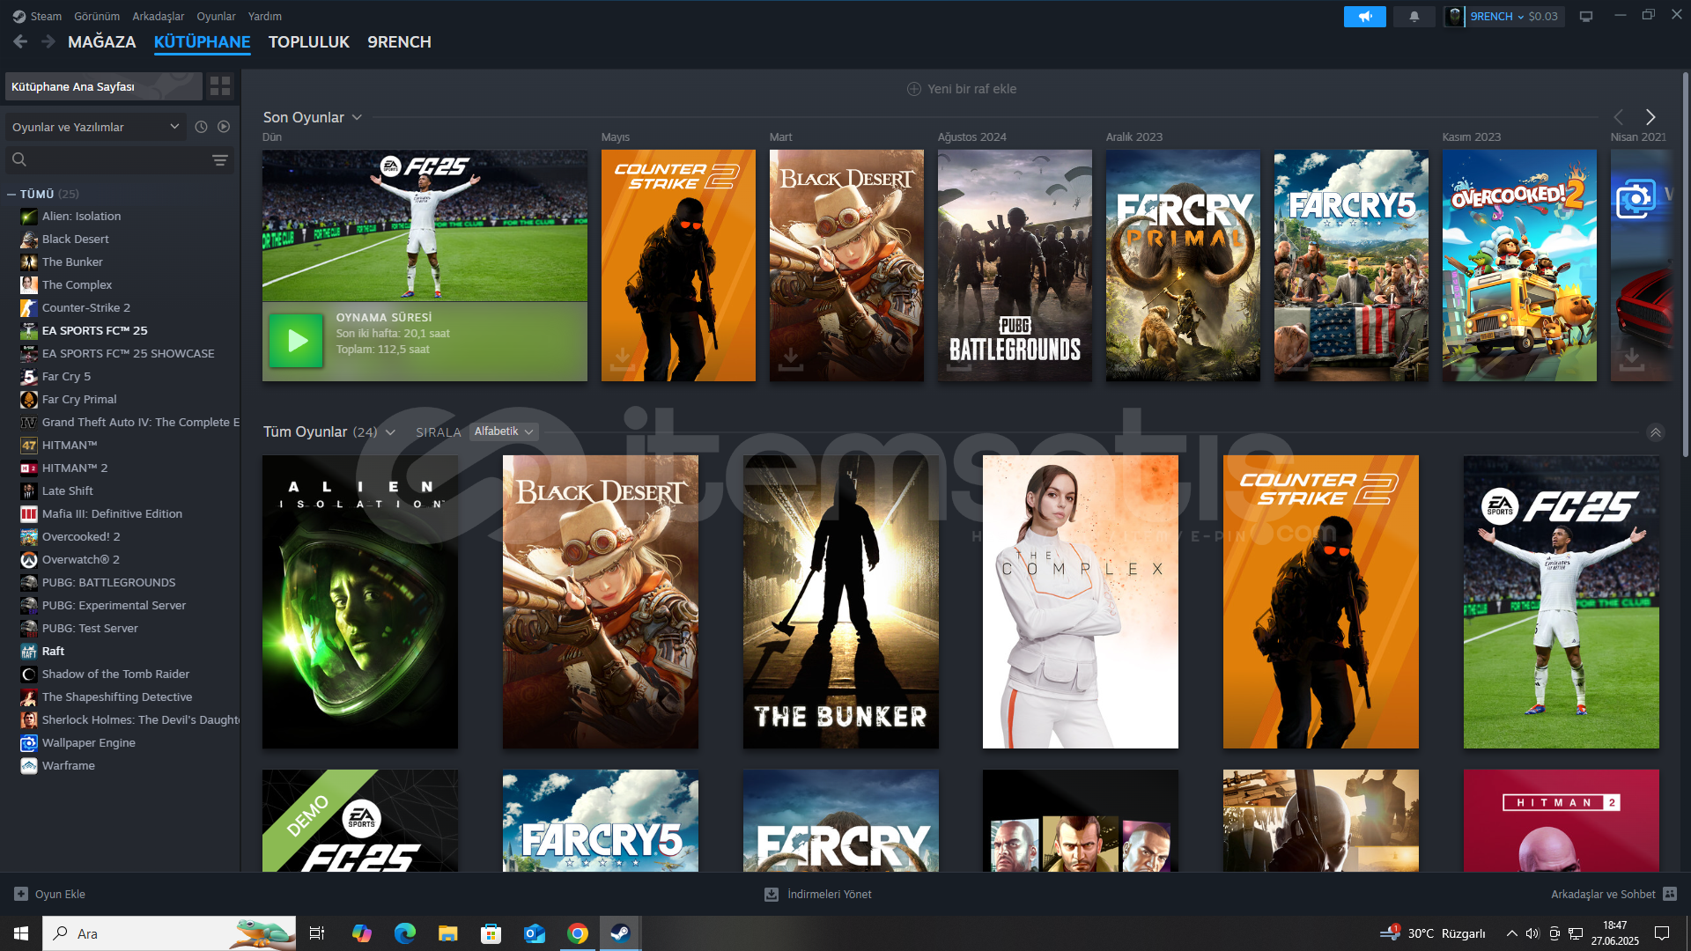1691x951 pixels.
Task: Collapse the TÜMÜ game category
Action: [11, 194]
